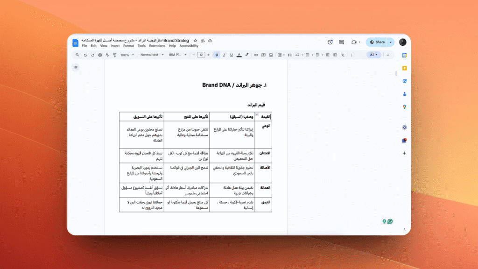Viewport: 478px width, 269px height.
Task: Open the Format menu
Action: [x=128, y=46]
